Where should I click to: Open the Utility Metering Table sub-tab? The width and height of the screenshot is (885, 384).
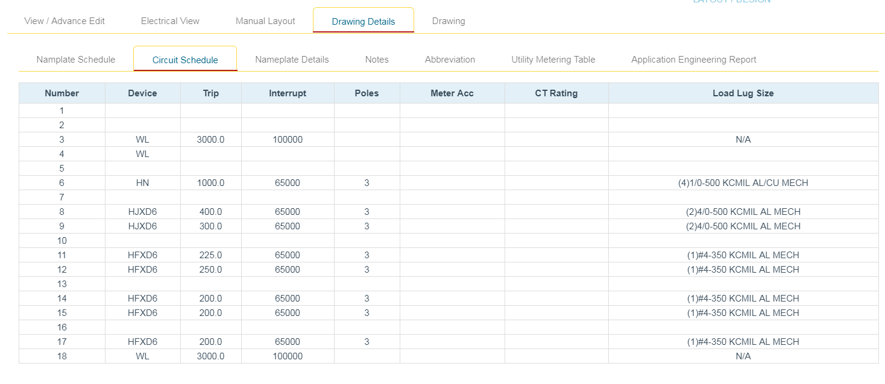tap(553, 59)
